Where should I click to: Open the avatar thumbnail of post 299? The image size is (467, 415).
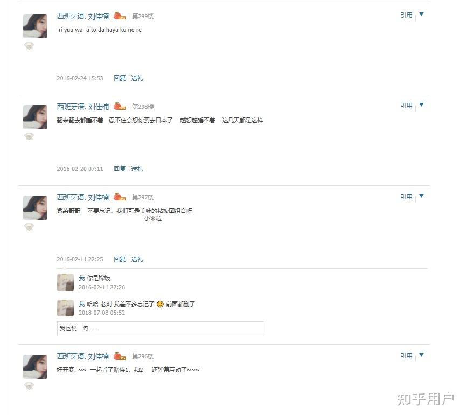35,26
